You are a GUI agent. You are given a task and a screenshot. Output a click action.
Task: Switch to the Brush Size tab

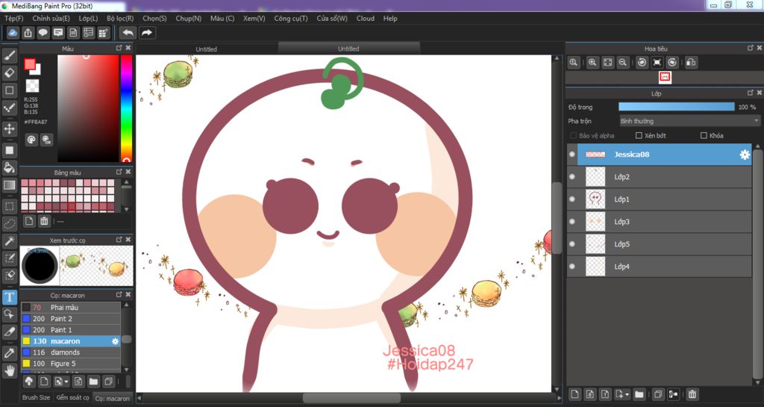pyautogui.click(x=36, y=398)
